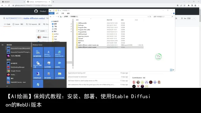Expand the Product dropdown on GitHub
The height and width of the screenshot is (113, 201).
tap(44, 11)
